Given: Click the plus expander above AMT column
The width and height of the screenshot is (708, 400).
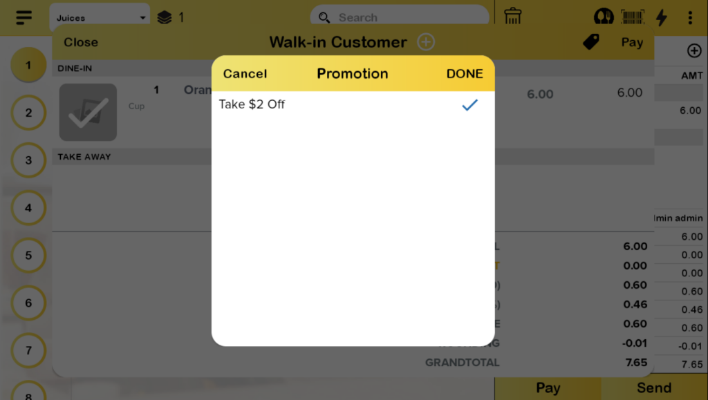Looking at the screenshot, I should (x=693, y=50).
